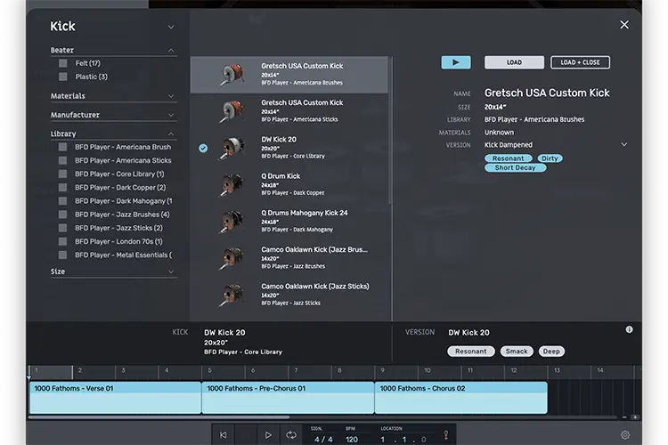668x445 pixels.
Task: Check the Dark Copper (2) library filter
Action: [62, 188]
